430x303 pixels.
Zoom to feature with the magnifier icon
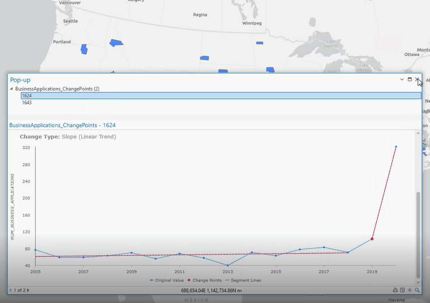[x=417, y=290]
